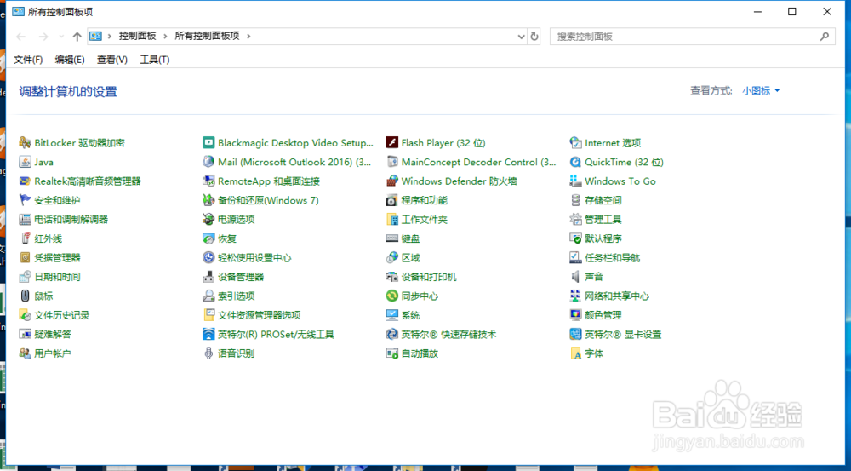Image resolution: width=851 pixels, height=471 pixels.
Task: Open RemoteApp 和桌面连接 icon
Action: pyautogui.click(x=208, y=181)
